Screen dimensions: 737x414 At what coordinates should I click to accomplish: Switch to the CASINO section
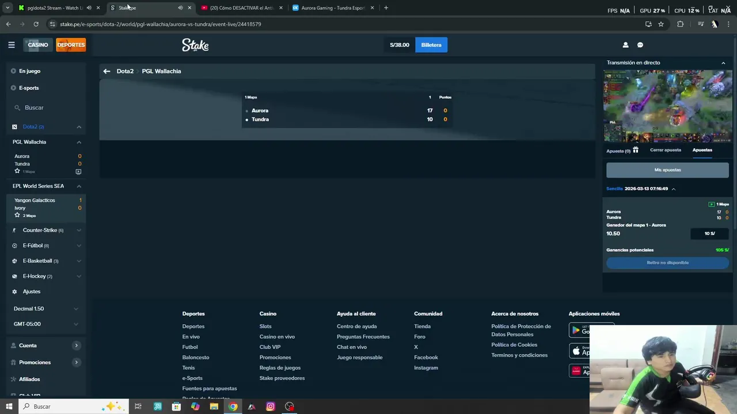(38, 45)
